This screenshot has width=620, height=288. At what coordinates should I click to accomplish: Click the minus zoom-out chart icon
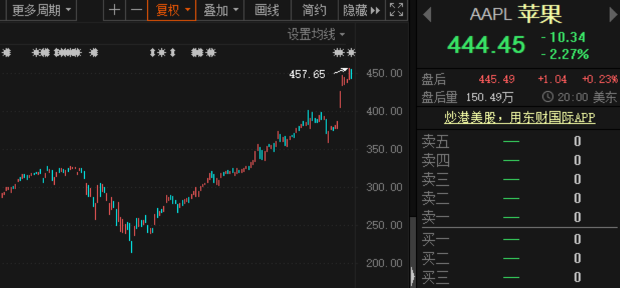136,10
